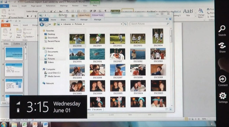
Task: Open Section dropdown in PowerPoint
Action: click(x=29, y=37)
